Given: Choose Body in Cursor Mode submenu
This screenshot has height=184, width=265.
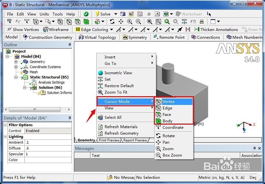Looking at the screenshot, I should pos(174,121).
